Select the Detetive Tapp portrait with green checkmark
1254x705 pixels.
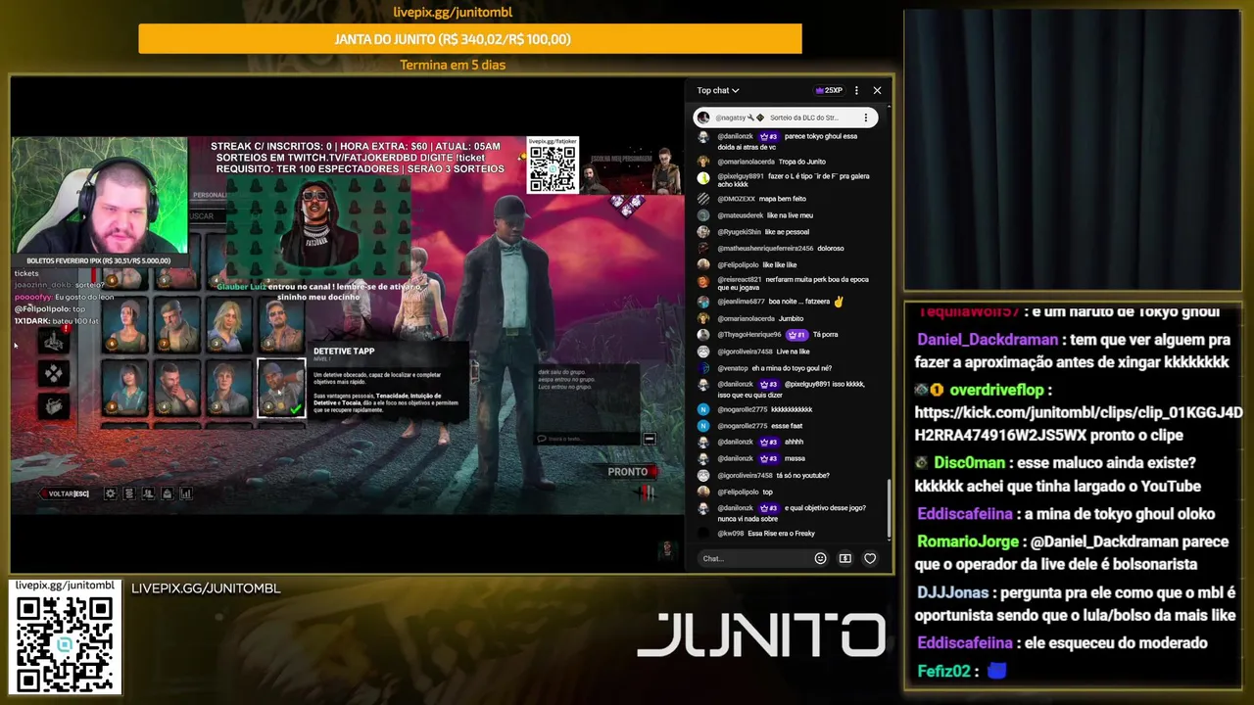[281, 388]
